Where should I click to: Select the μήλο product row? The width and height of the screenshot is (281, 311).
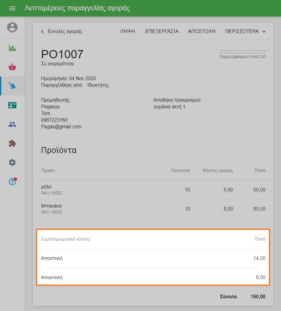tap(153, 190)
